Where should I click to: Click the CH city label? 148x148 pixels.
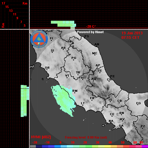pyautogui.click(x=109, y=80)
